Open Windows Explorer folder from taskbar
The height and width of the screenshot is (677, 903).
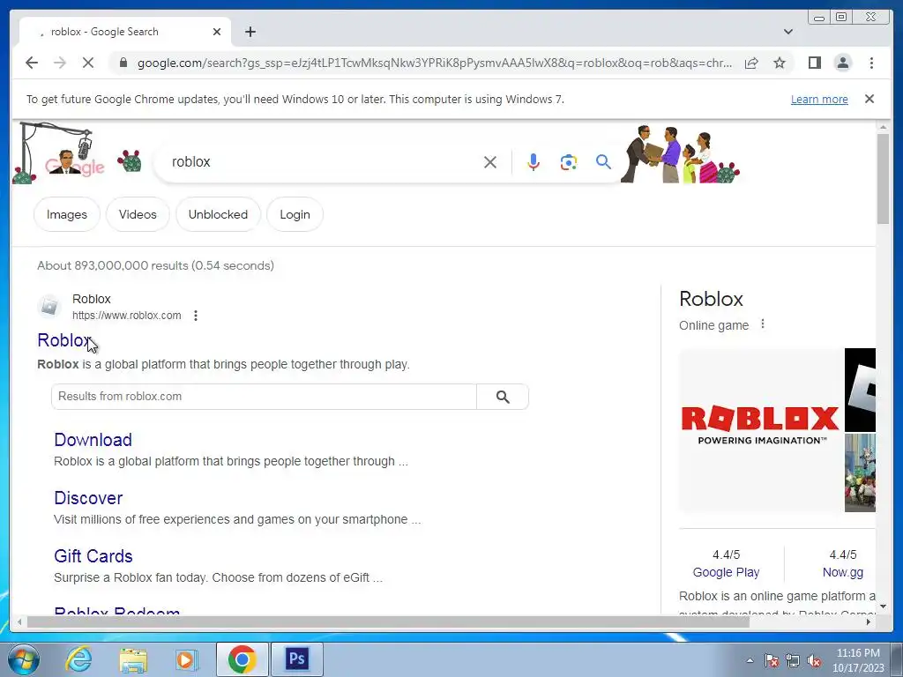[134, 659]
